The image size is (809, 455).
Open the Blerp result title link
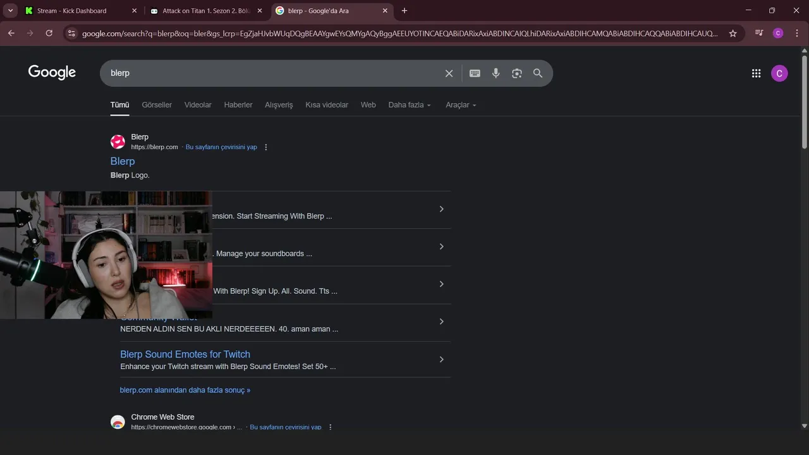click(x=123, y=161)
